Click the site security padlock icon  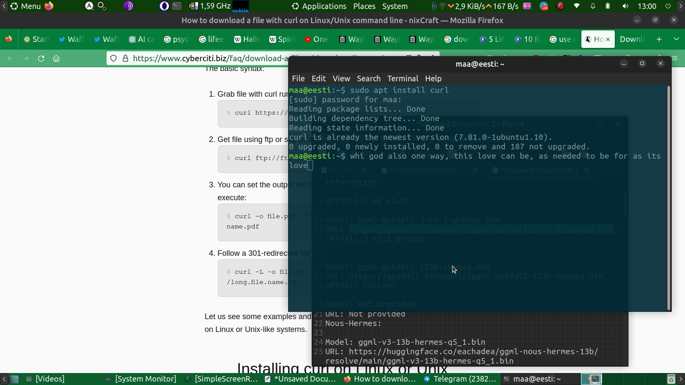[125, 59]
